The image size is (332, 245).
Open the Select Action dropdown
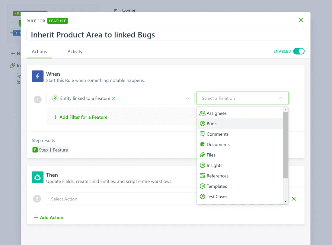pyautogui.click(x=121, y=199)
